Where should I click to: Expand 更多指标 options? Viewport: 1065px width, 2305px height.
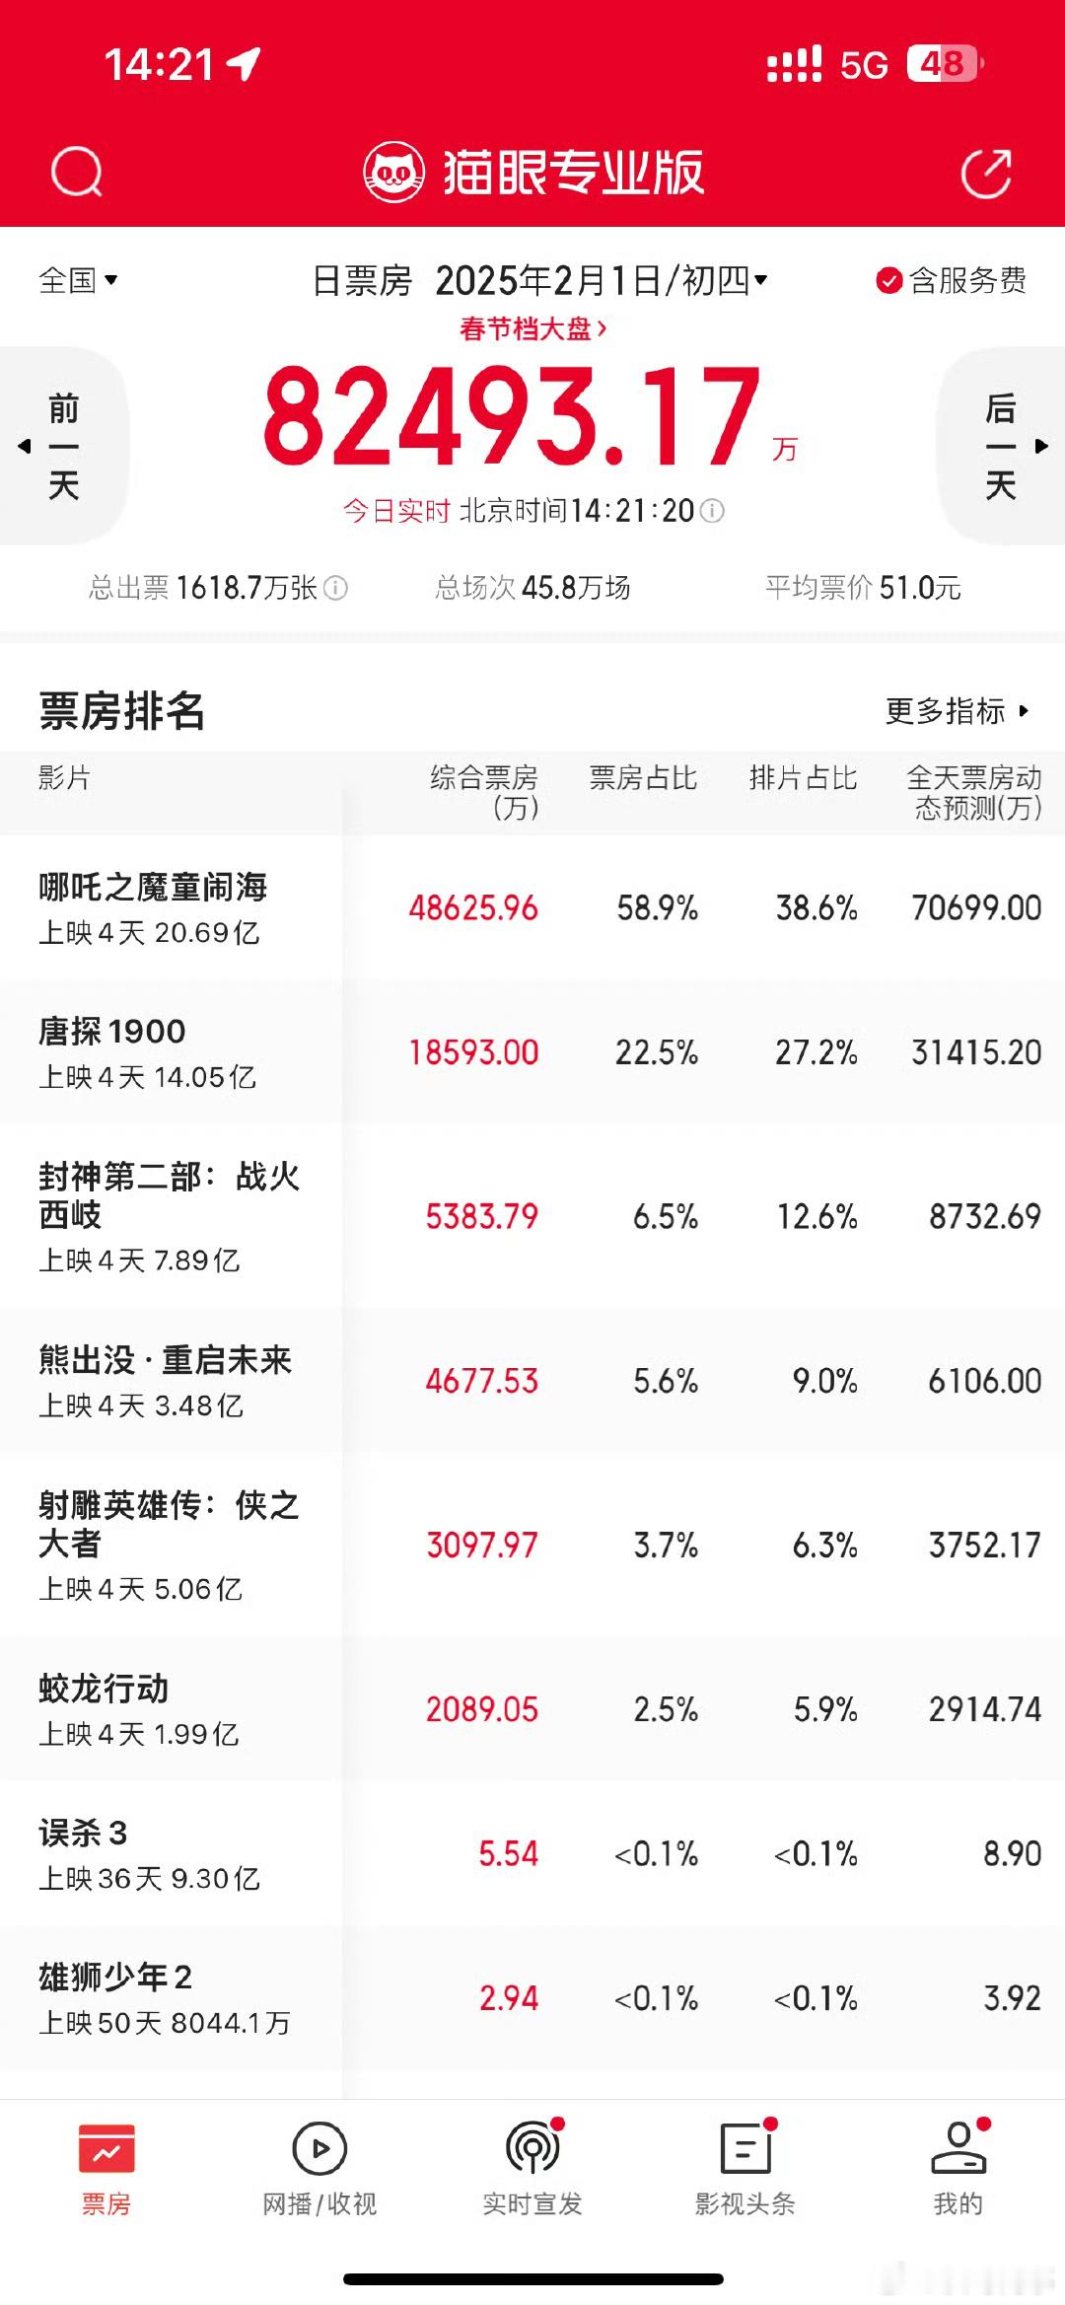pyautogui.click(x=957, y=711)
